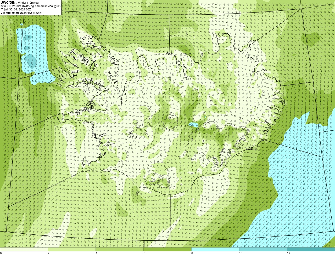
Task: Click the lightest 0–2 m/s legend color segment
Action: click(24, 249)
